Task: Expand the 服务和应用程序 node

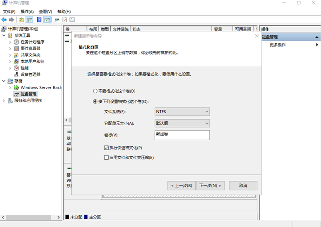Action: [4, 101]
